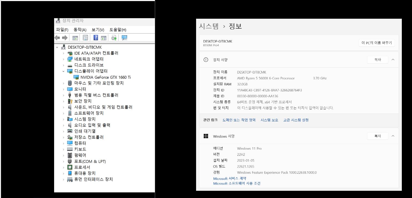Toggle the show/hide console tree toolbar icon
Screen dimensions: 412x198
(75, 38)
